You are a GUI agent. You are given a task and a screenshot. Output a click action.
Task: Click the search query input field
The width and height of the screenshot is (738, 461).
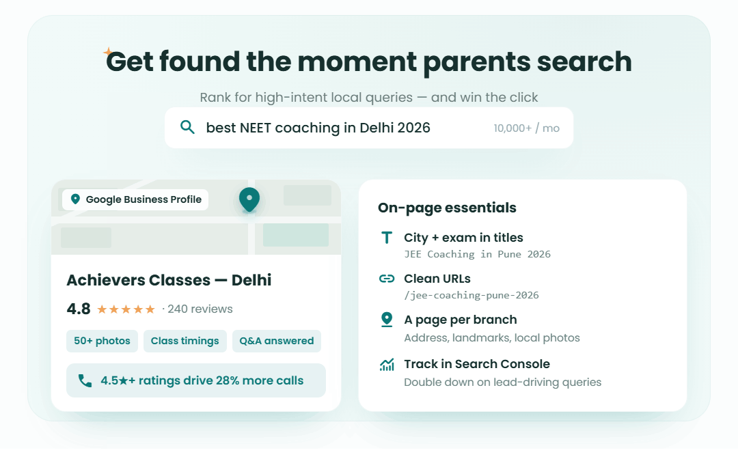pos(369,128)
